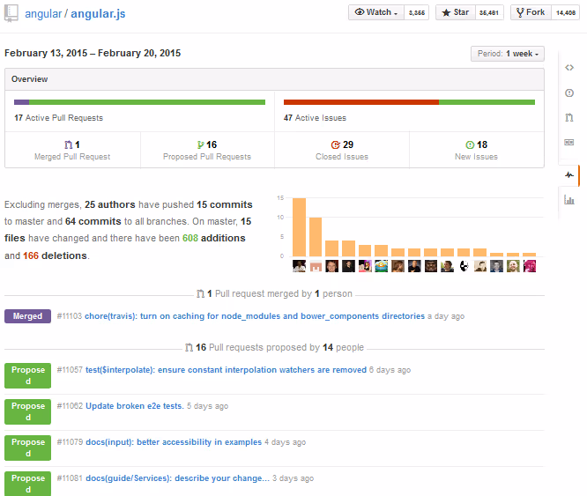Click the tallest commit chart bar
This screenshot has height=496, width=587.
pos(299,227)
